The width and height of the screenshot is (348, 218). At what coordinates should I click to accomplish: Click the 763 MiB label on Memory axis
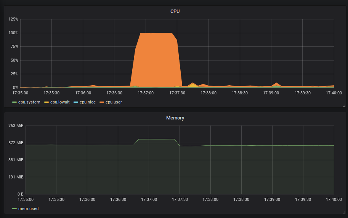[16, 126]
